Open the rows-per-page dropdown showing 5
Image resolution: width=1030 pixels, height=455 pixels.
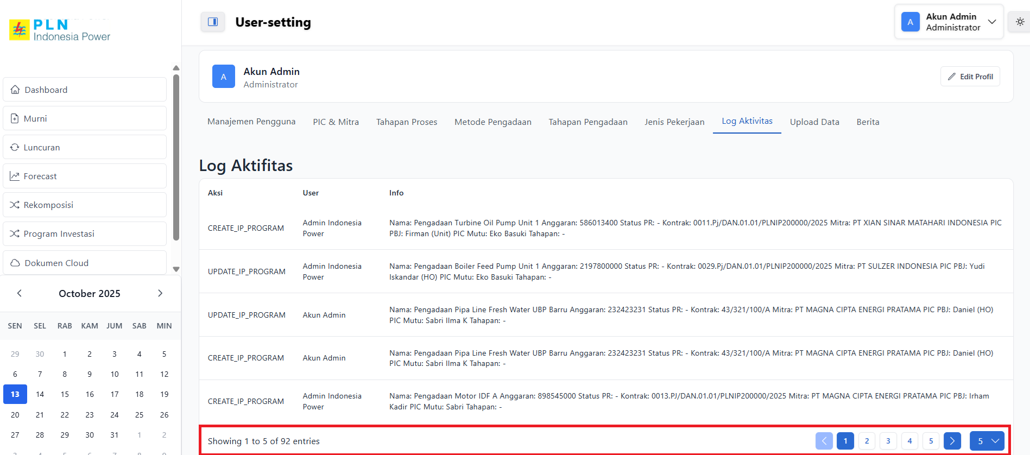pos(987,441)
